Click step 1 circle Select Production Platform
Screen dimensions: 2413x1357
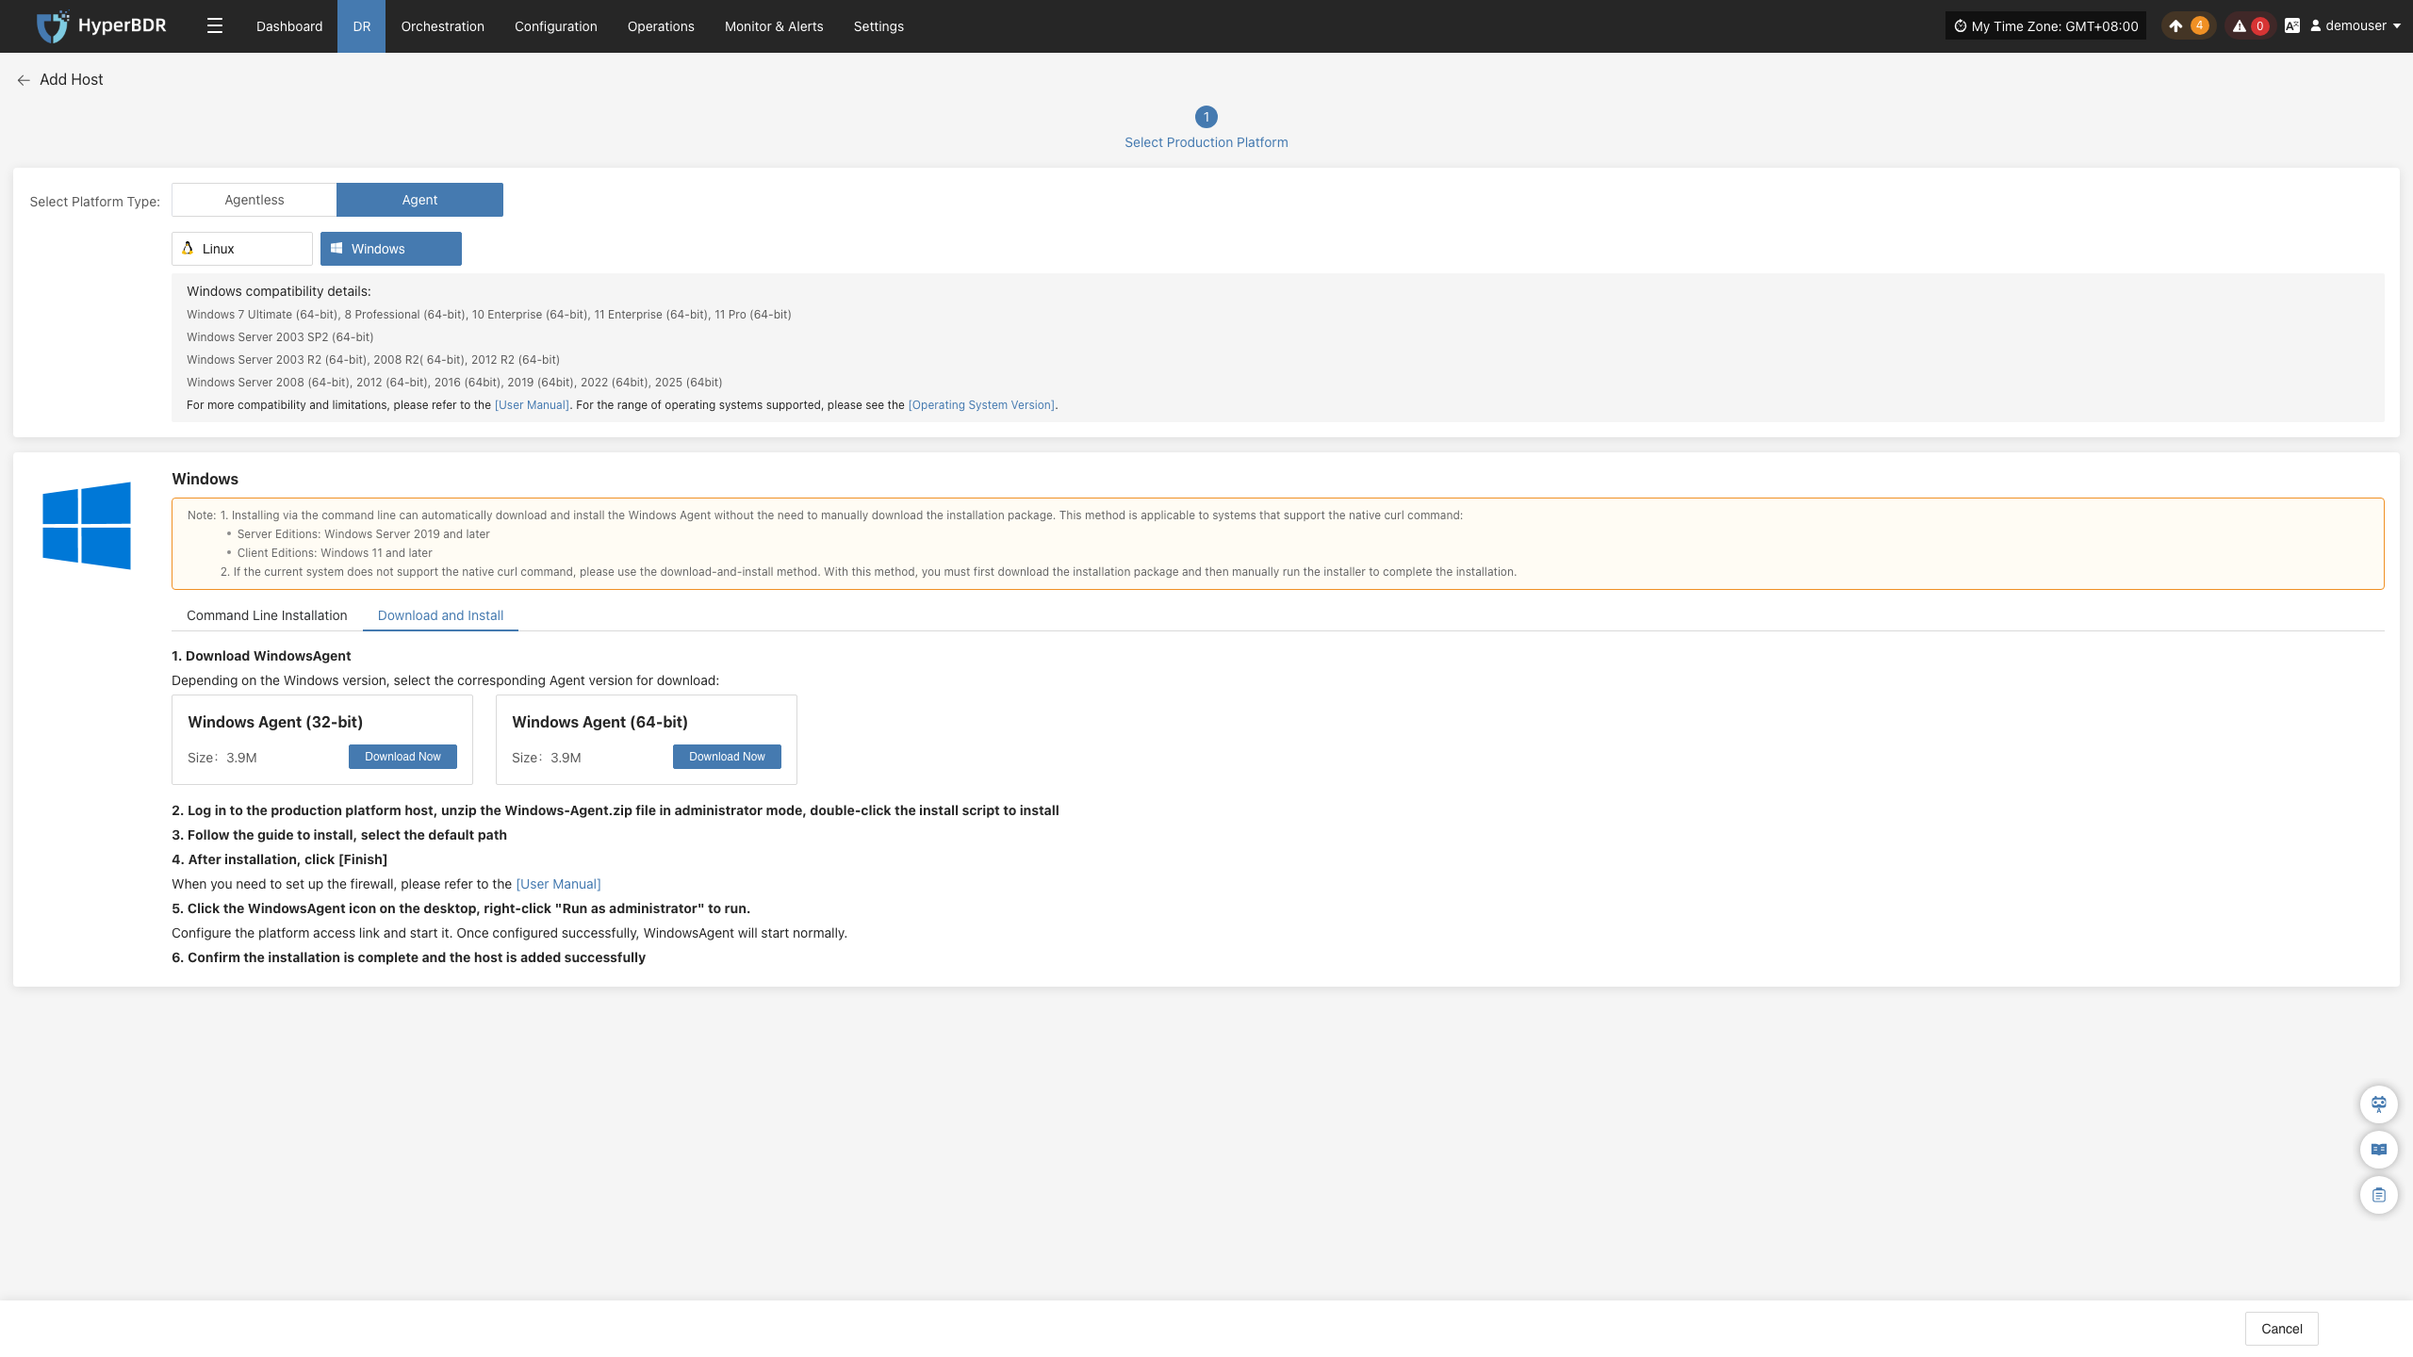[1206, 117]
